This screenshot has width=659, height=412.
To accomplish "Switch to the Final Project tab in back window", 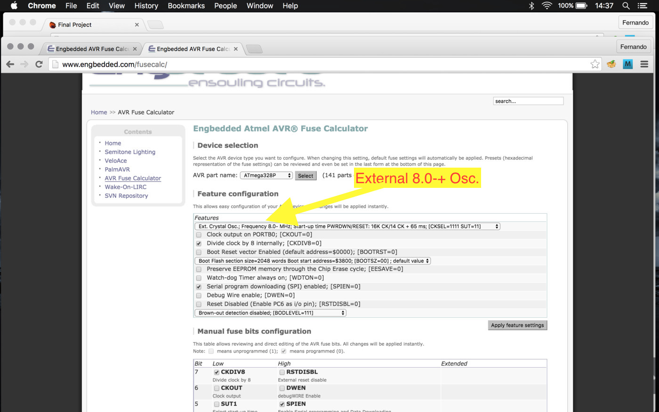I will pyautogui.click(x=94, y=24).
